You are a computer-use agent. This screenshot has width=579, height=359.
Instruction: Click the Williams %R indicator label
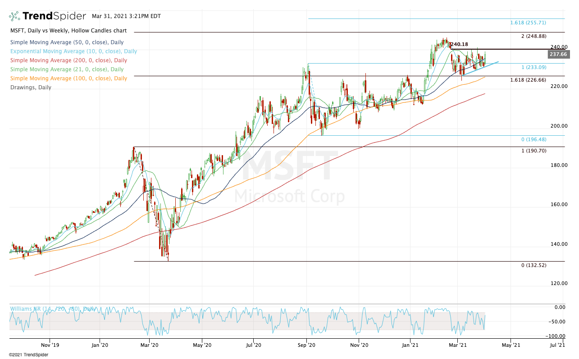tap(53, 309)
